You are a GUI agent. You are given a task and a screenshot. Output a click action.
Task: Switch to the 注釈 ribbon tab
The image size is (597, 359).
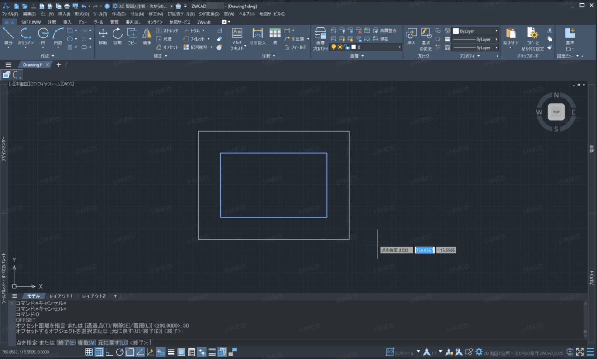point(52,22)
